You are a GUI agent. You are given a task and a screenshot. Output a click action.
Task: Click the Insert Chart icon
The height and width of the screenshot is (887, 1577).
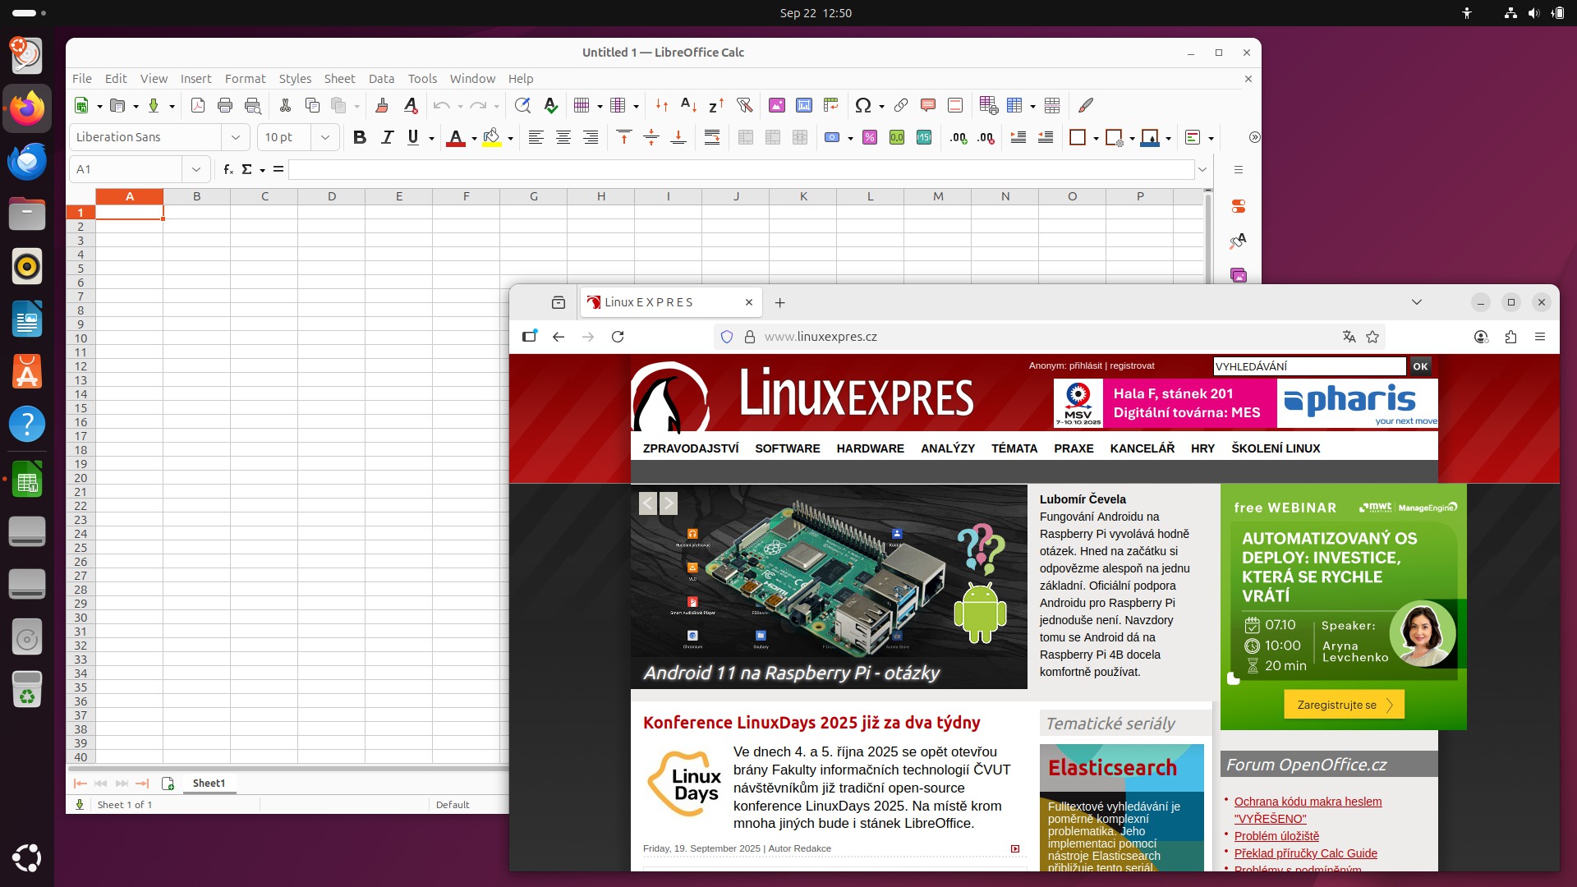click(x=804, y=105)
